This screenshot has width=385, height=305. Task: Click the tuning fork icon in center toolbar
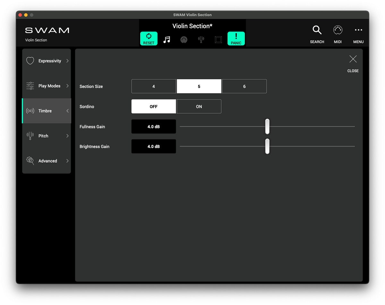click(201, 39)
